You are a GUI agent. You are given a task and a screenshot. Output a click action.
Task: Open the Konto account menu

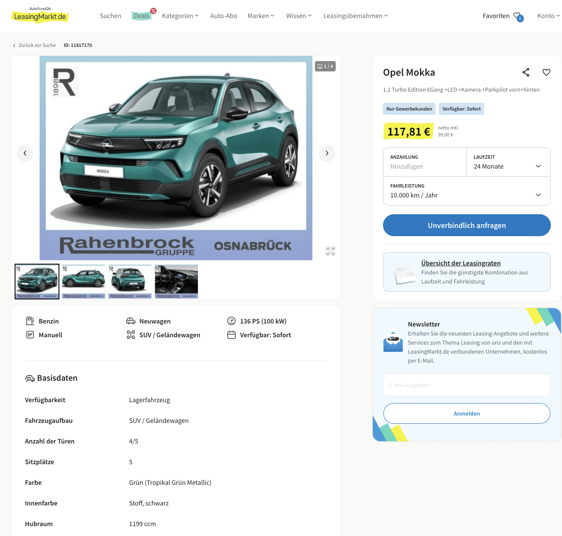(x=549, y=16)
